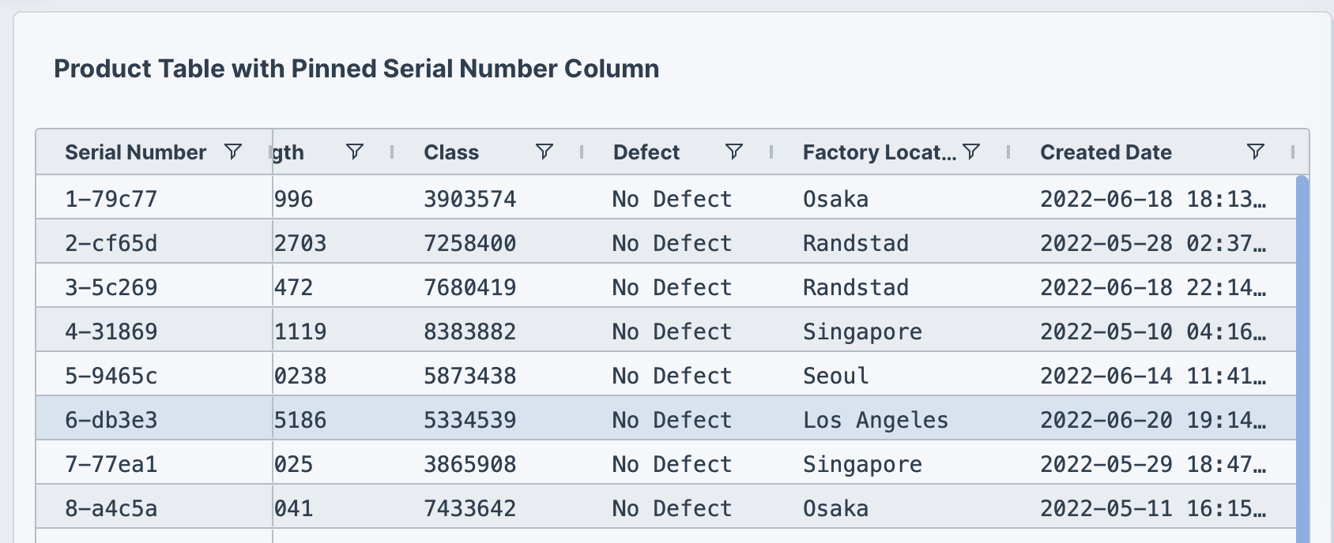Image resolution: width=1334 pixels, height=543 pixels.
Task: Click class value 7680419
Action: pyautogui.click(x=469, y=287)
